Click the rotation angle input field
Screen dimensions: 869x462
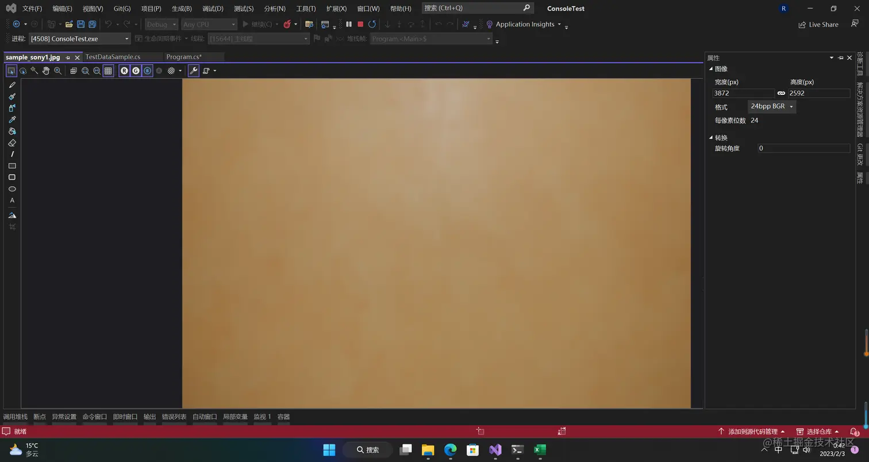coord(803,148)
